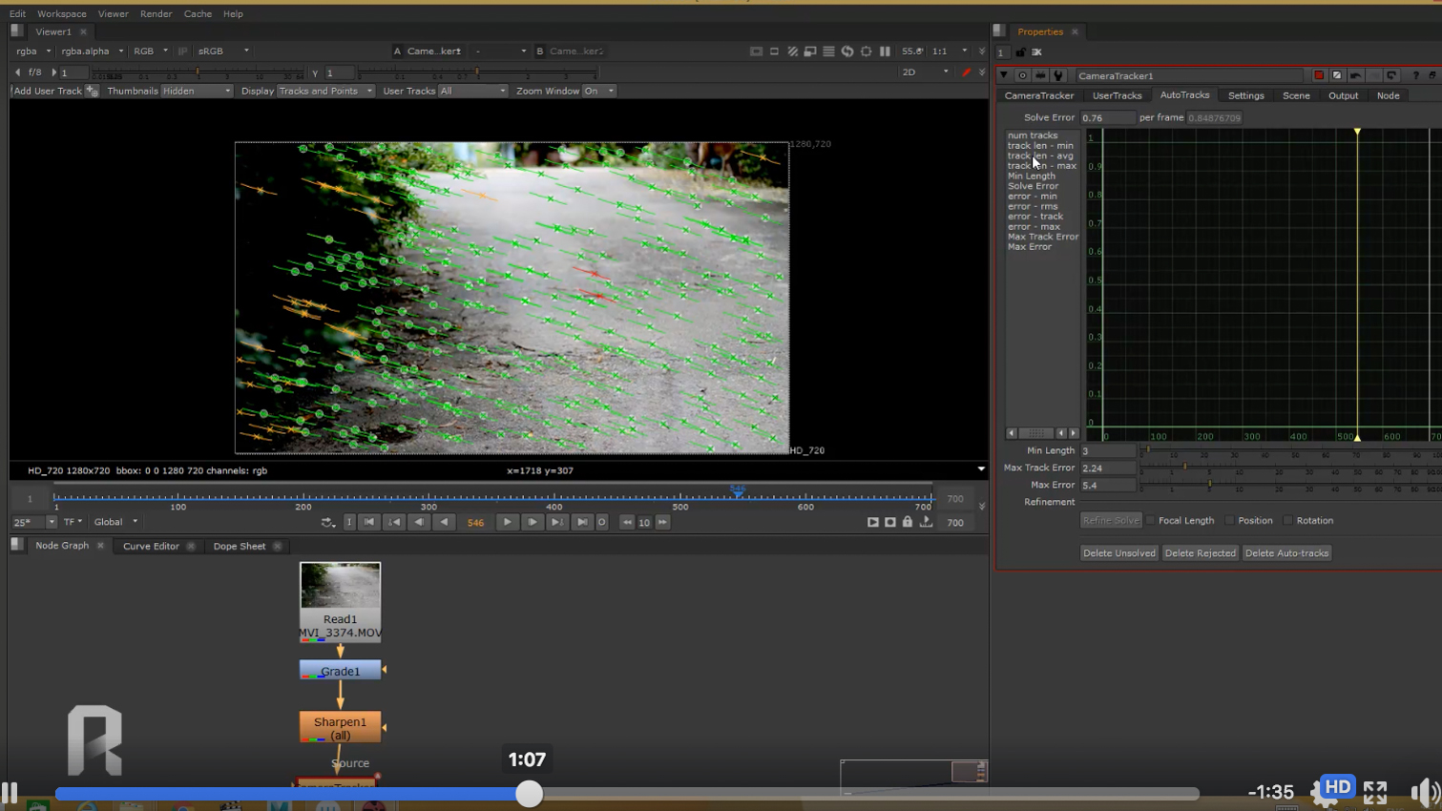The width and height of the screenshot is (1442, 811).
Task: Click the Delete Rejected button
Action: tap(1200, 553)
